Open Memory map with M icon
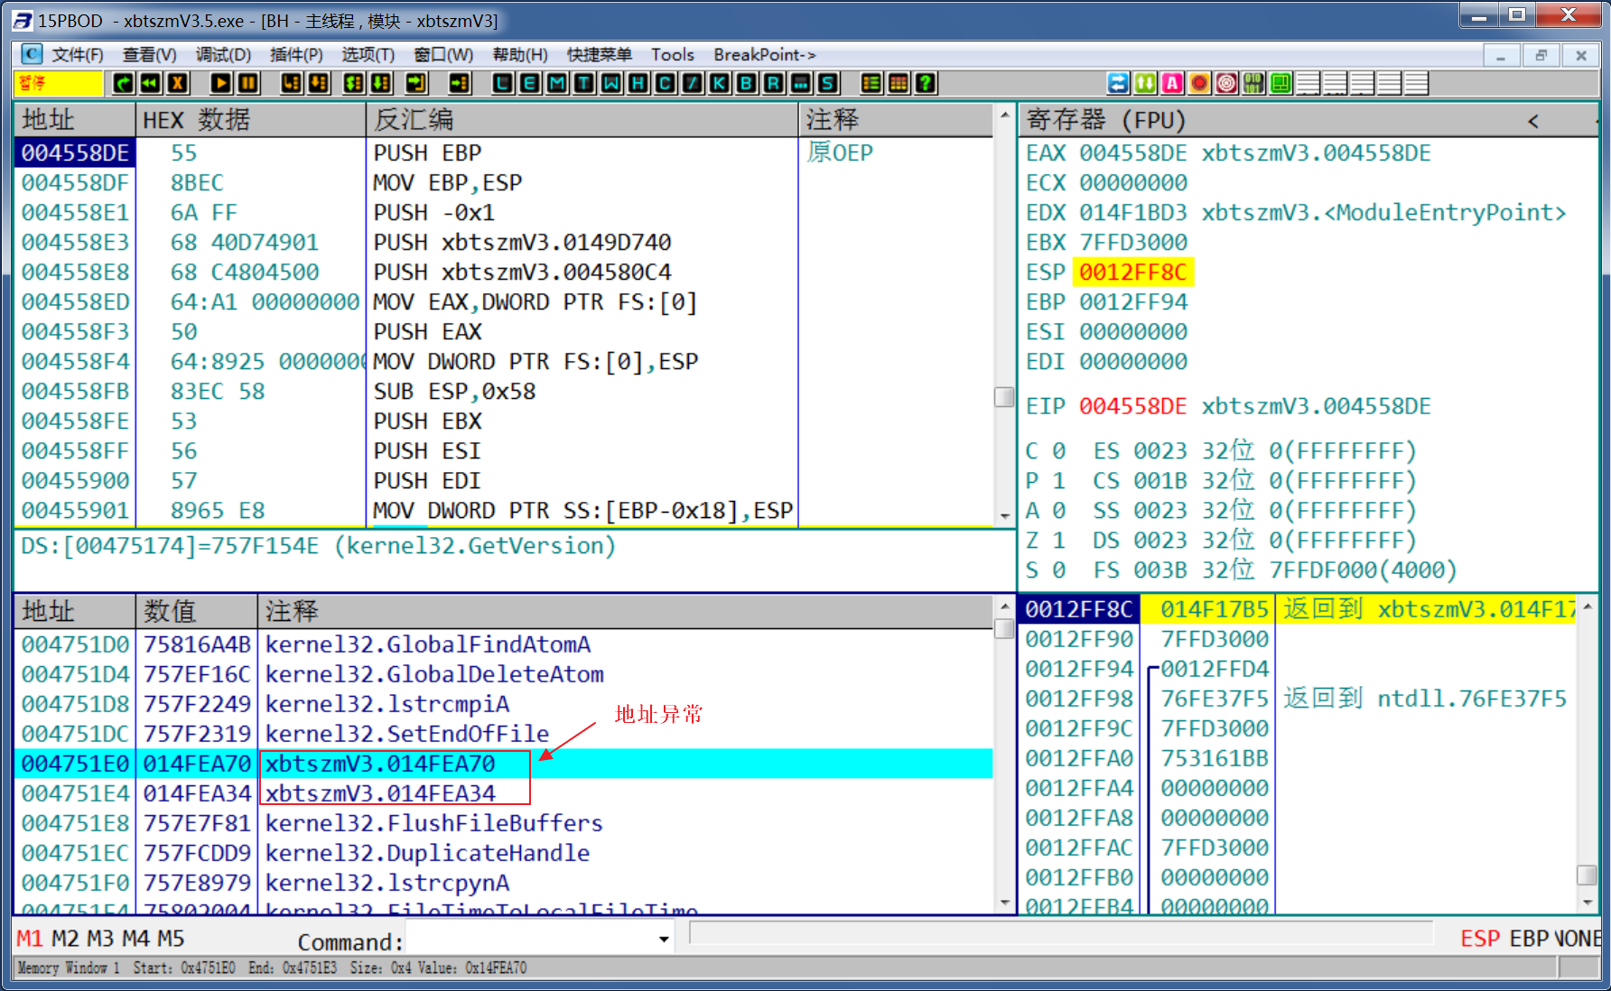 tap(557, 84)
